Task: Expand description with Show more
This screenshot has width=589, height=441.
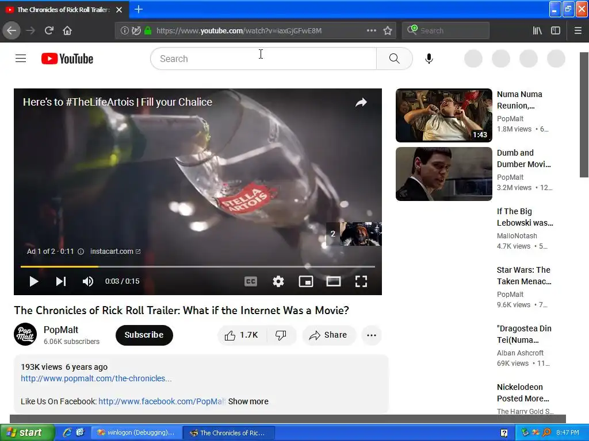Action: click(x=248, y=401)
